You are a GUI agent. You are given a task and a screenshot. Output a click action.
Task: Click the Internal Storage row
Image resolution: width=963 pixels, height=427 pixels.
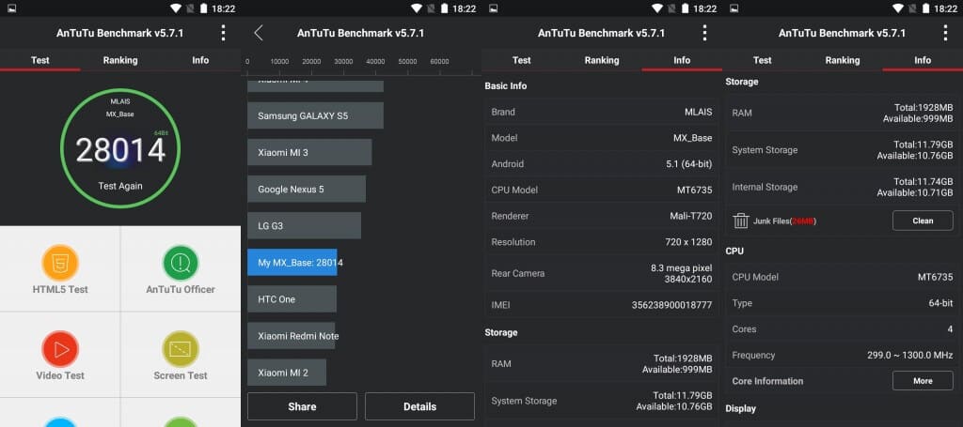tap(843, 187)
